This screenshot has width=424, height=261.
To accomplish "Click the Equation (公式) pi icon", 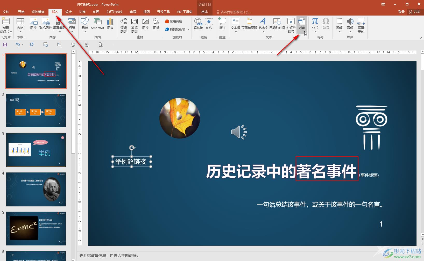I will pos(315,21).
